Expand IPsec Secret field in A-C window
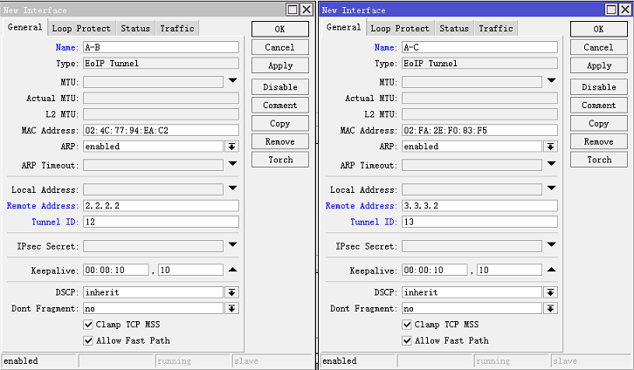Image resolution: width=634 pixels, height=370 pixels. pyautogui.click(x=551, y=246)
